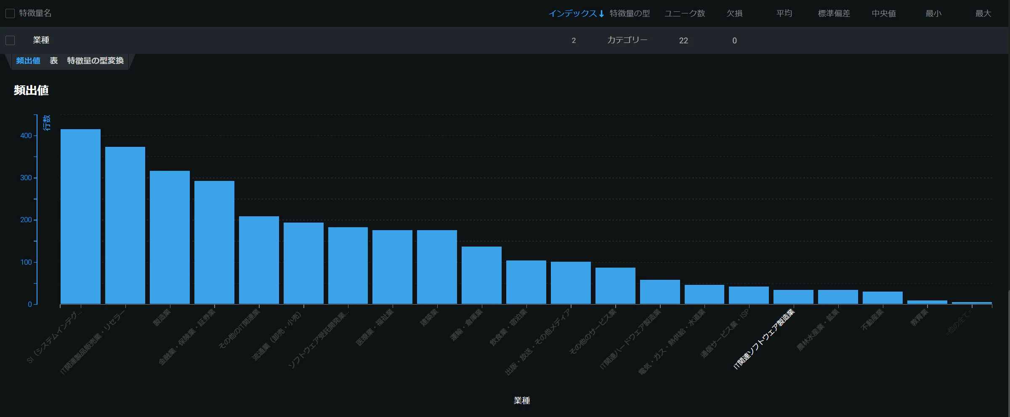Click the highlighted IT関連ソフトウェア製造業 axis label
This screenshot has height=417, width=1010.
tap(764, 339)
